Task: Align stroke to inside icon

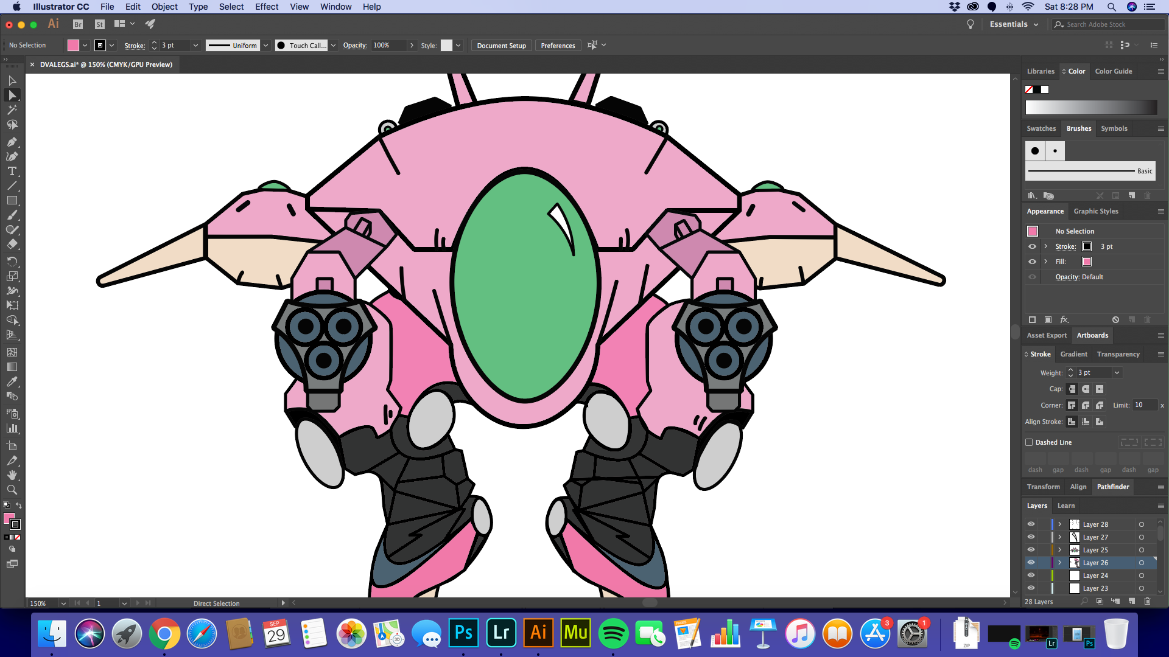Action: coord(1086,422)
